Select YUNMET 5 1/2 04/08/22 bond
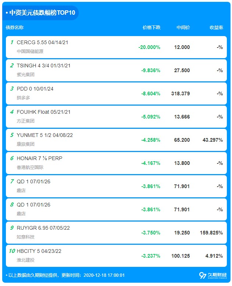The image size is (232, 286). point(116,140)
